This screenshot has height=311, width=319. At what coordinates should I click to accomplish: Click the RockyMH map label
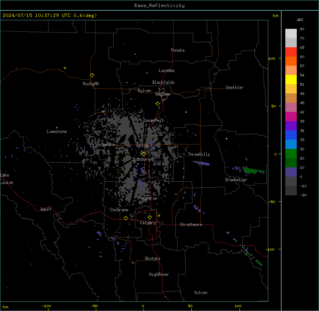coord(91,84)
